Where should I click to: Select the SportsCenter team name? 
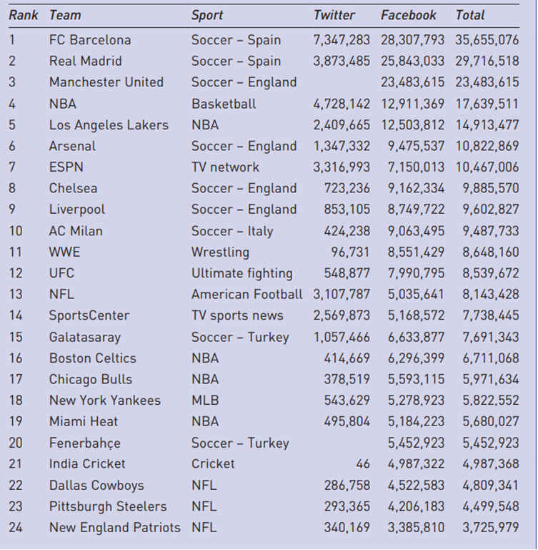click(89, 315)
